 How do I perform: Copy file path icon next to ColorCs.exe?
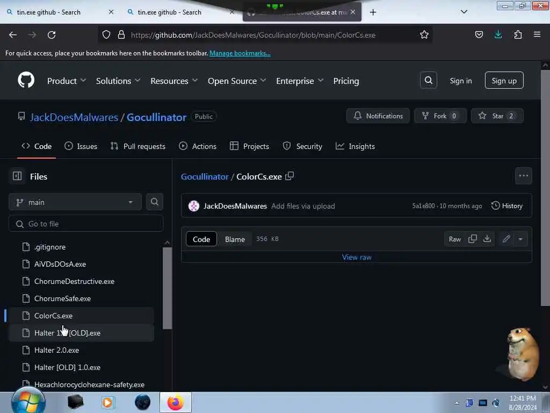(290, 176)
